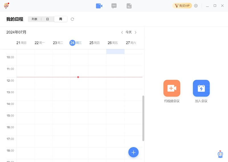This screenshot has width=228, height=162.
Task: Click the blue 加入会议 join meeting icon
Action: [x=201, y=88]
